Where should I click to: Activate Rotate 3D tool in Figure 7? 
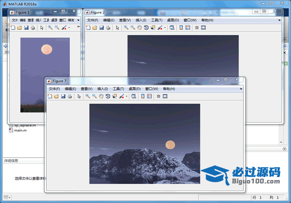(107, 96)
